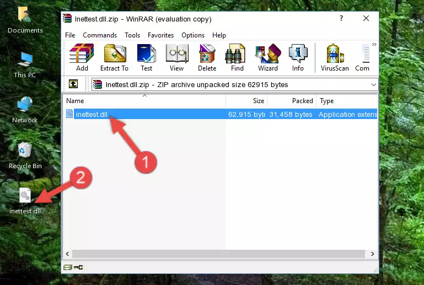The height and width of the screenshot is (285, 424).
Task: Select the inettest.dll file row
Action: (x=221, y=114)
